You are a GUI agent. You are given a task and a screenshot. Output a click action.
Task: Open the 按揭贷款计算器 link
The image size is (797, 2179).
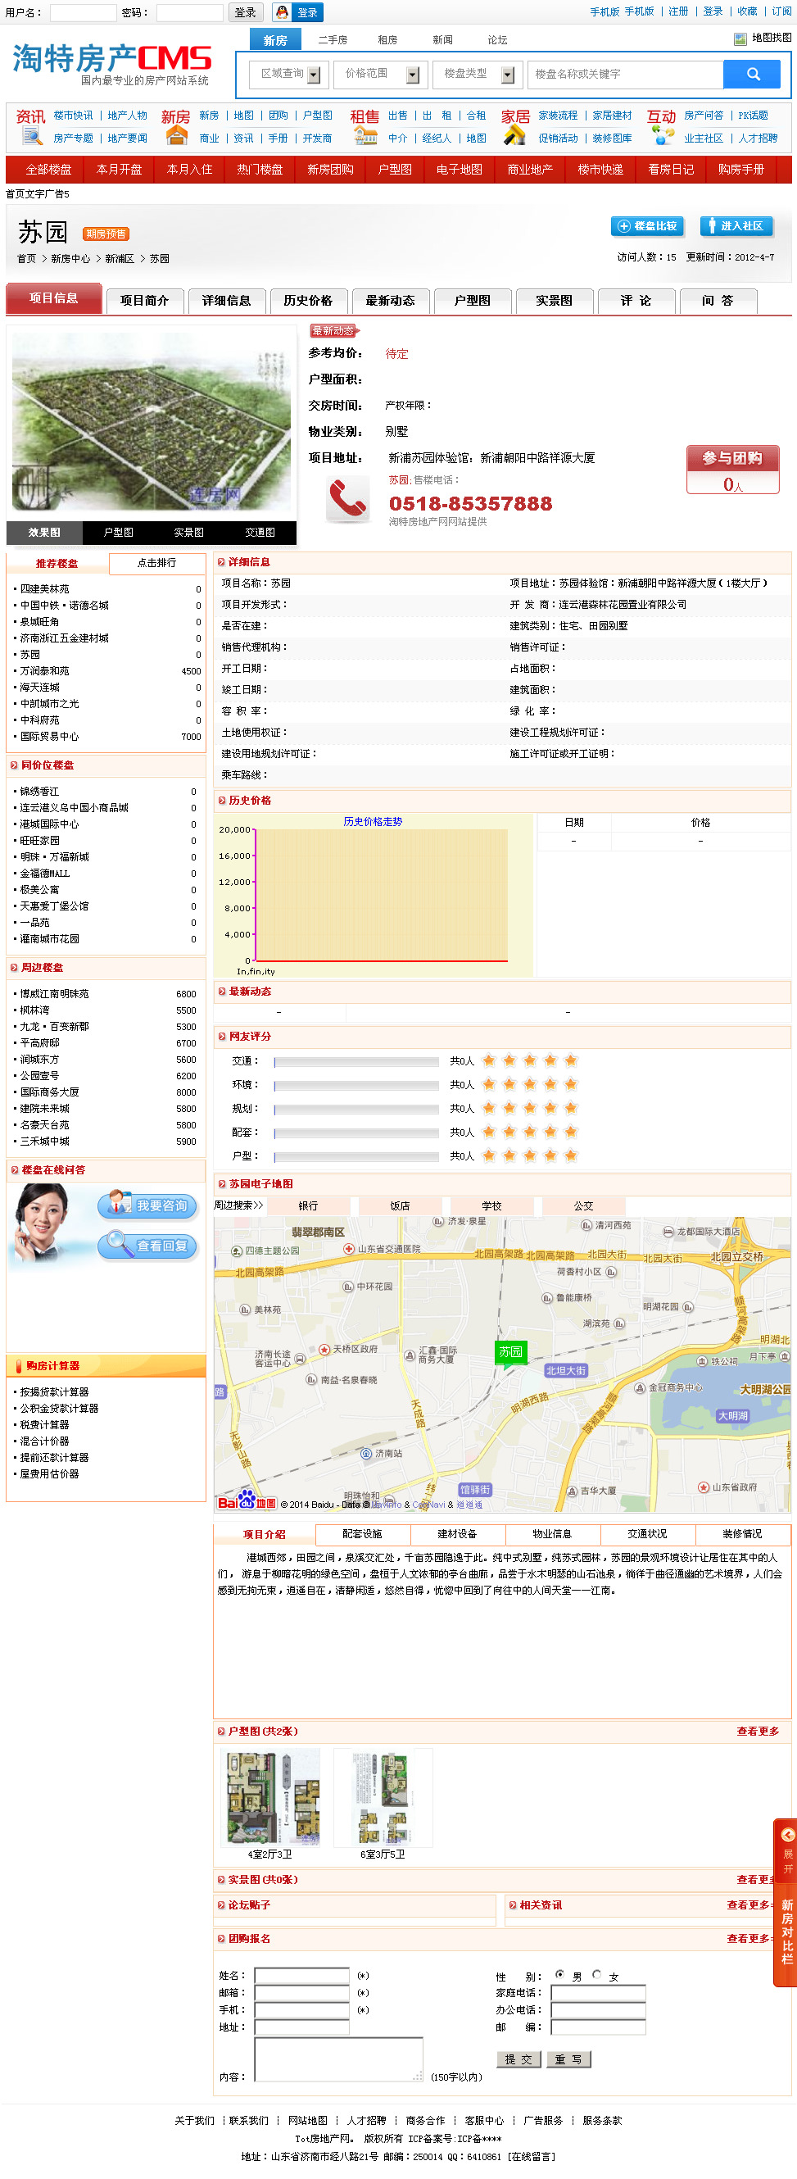(x=54, y=1391)
